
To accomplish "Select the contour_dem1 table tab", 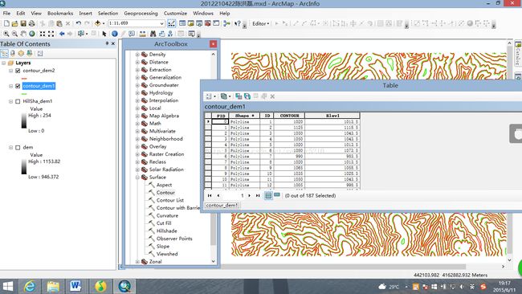I will [x=222, y=205].
